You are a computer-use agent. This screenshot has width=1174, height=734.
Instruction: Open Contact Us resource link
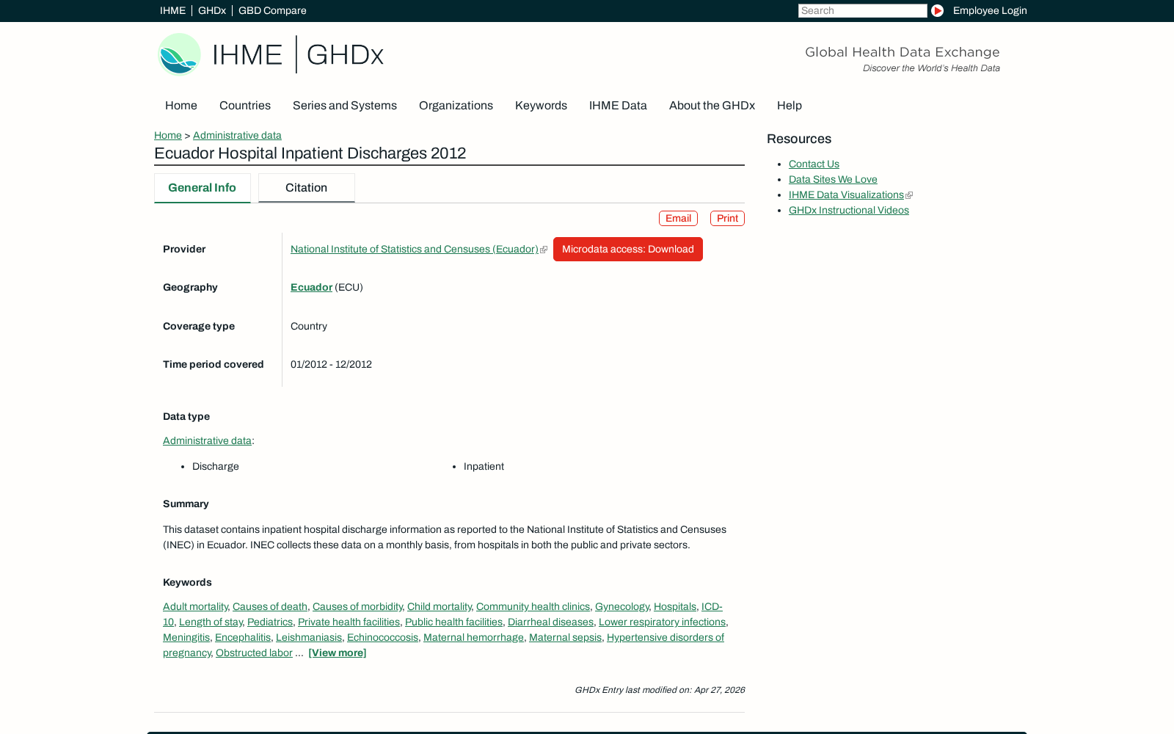point(814,164)
